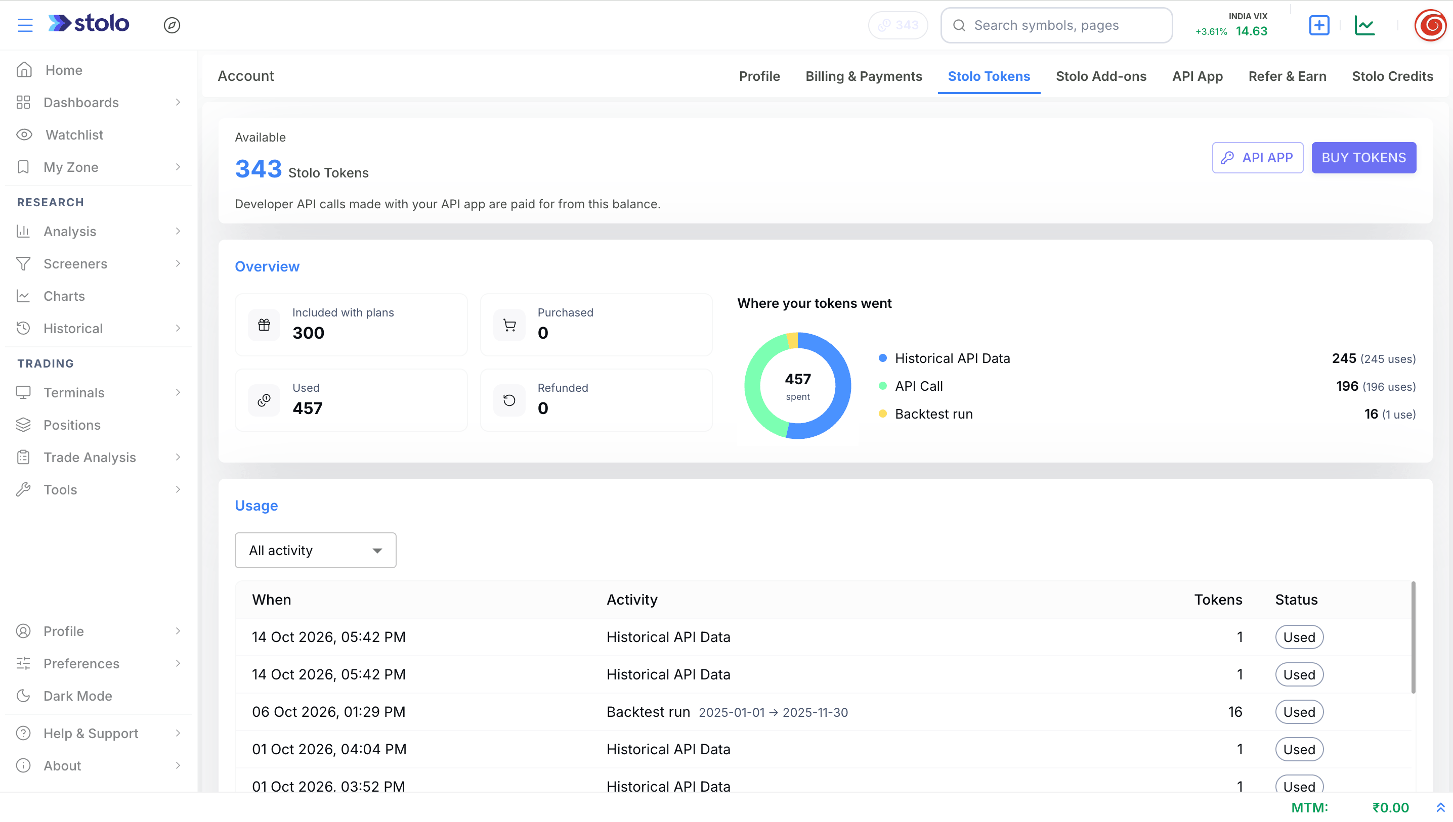Click the token icon beside Used 457

[x=264, y=400]
